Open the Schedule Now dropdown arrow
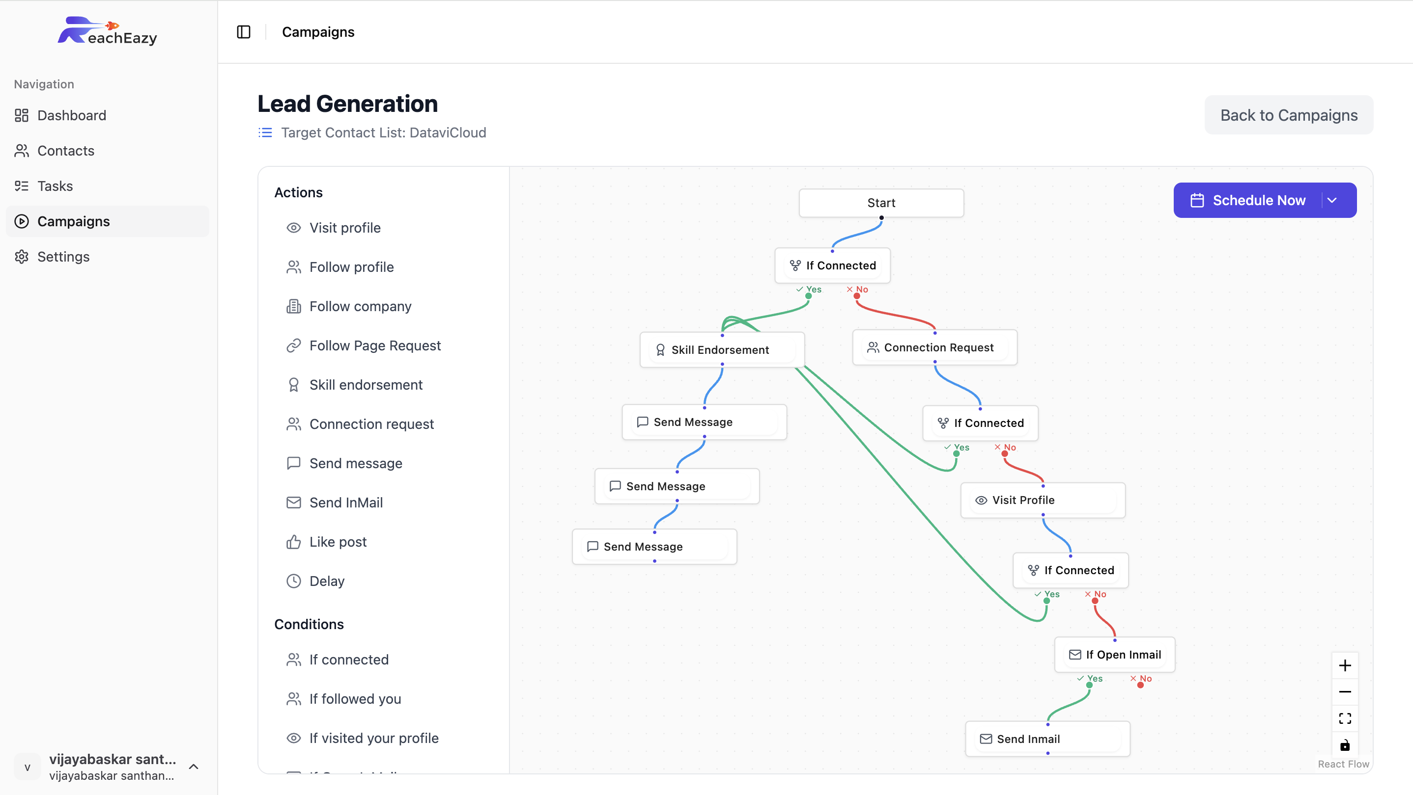Screen dimensions: 1413x795 click(1332, 201)
